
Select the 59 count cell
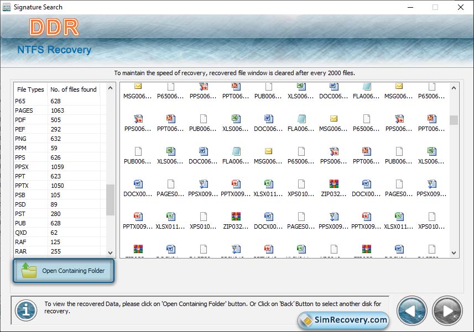tap(54, 148)
